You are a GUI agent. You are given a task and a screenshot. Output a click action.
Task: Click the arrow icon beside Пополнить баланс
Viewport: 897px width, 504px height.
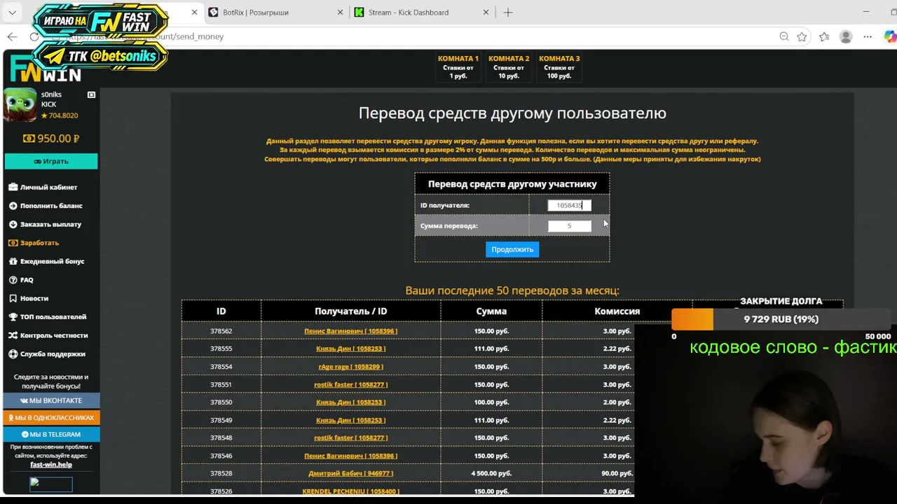coord(13,206)
